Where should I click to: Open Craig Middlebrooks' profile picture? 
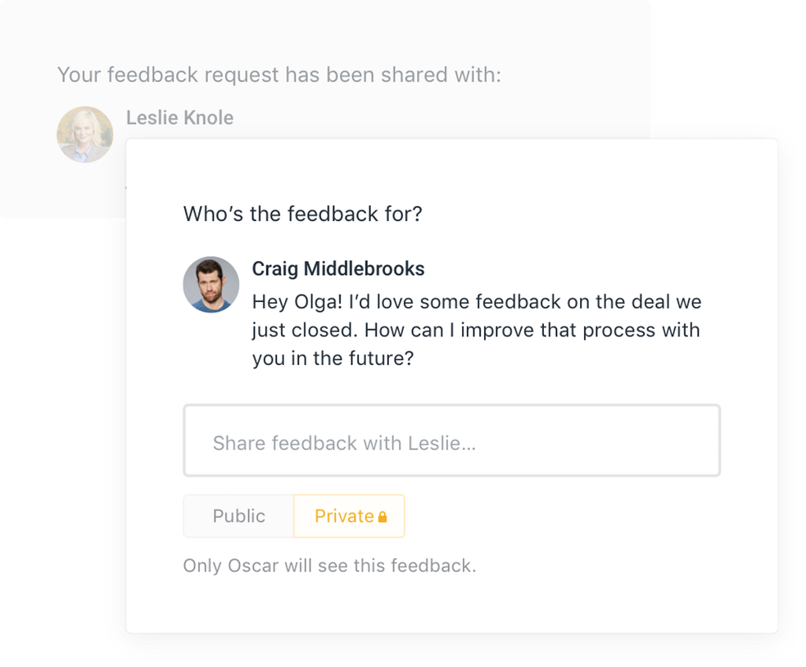click(x=211, y=285)
